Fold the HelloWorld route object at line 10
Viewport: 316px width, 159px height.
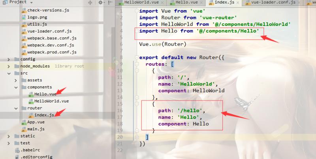click(x=137, y=71)
